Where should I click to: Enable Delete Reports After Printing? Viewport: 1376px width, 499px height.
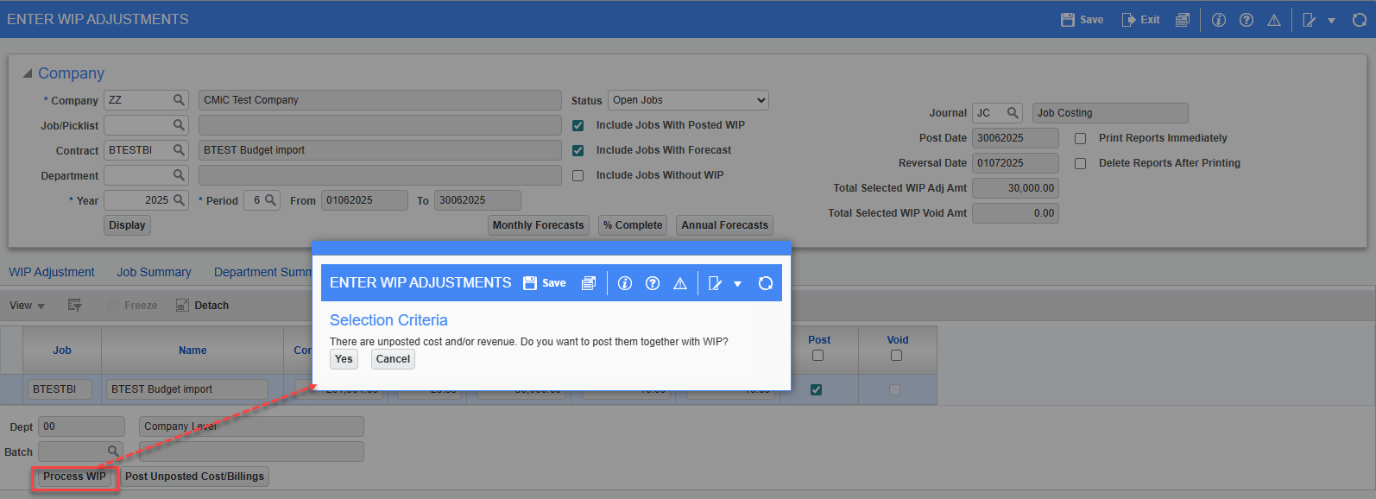pyautogui.click(x=1080, y=164)
